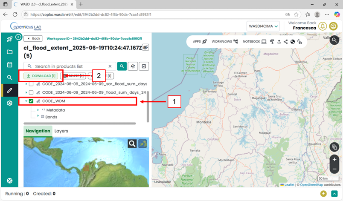Open the user profile avatar icon
Viewport: 343px width, 201px height.
[333, 26]
